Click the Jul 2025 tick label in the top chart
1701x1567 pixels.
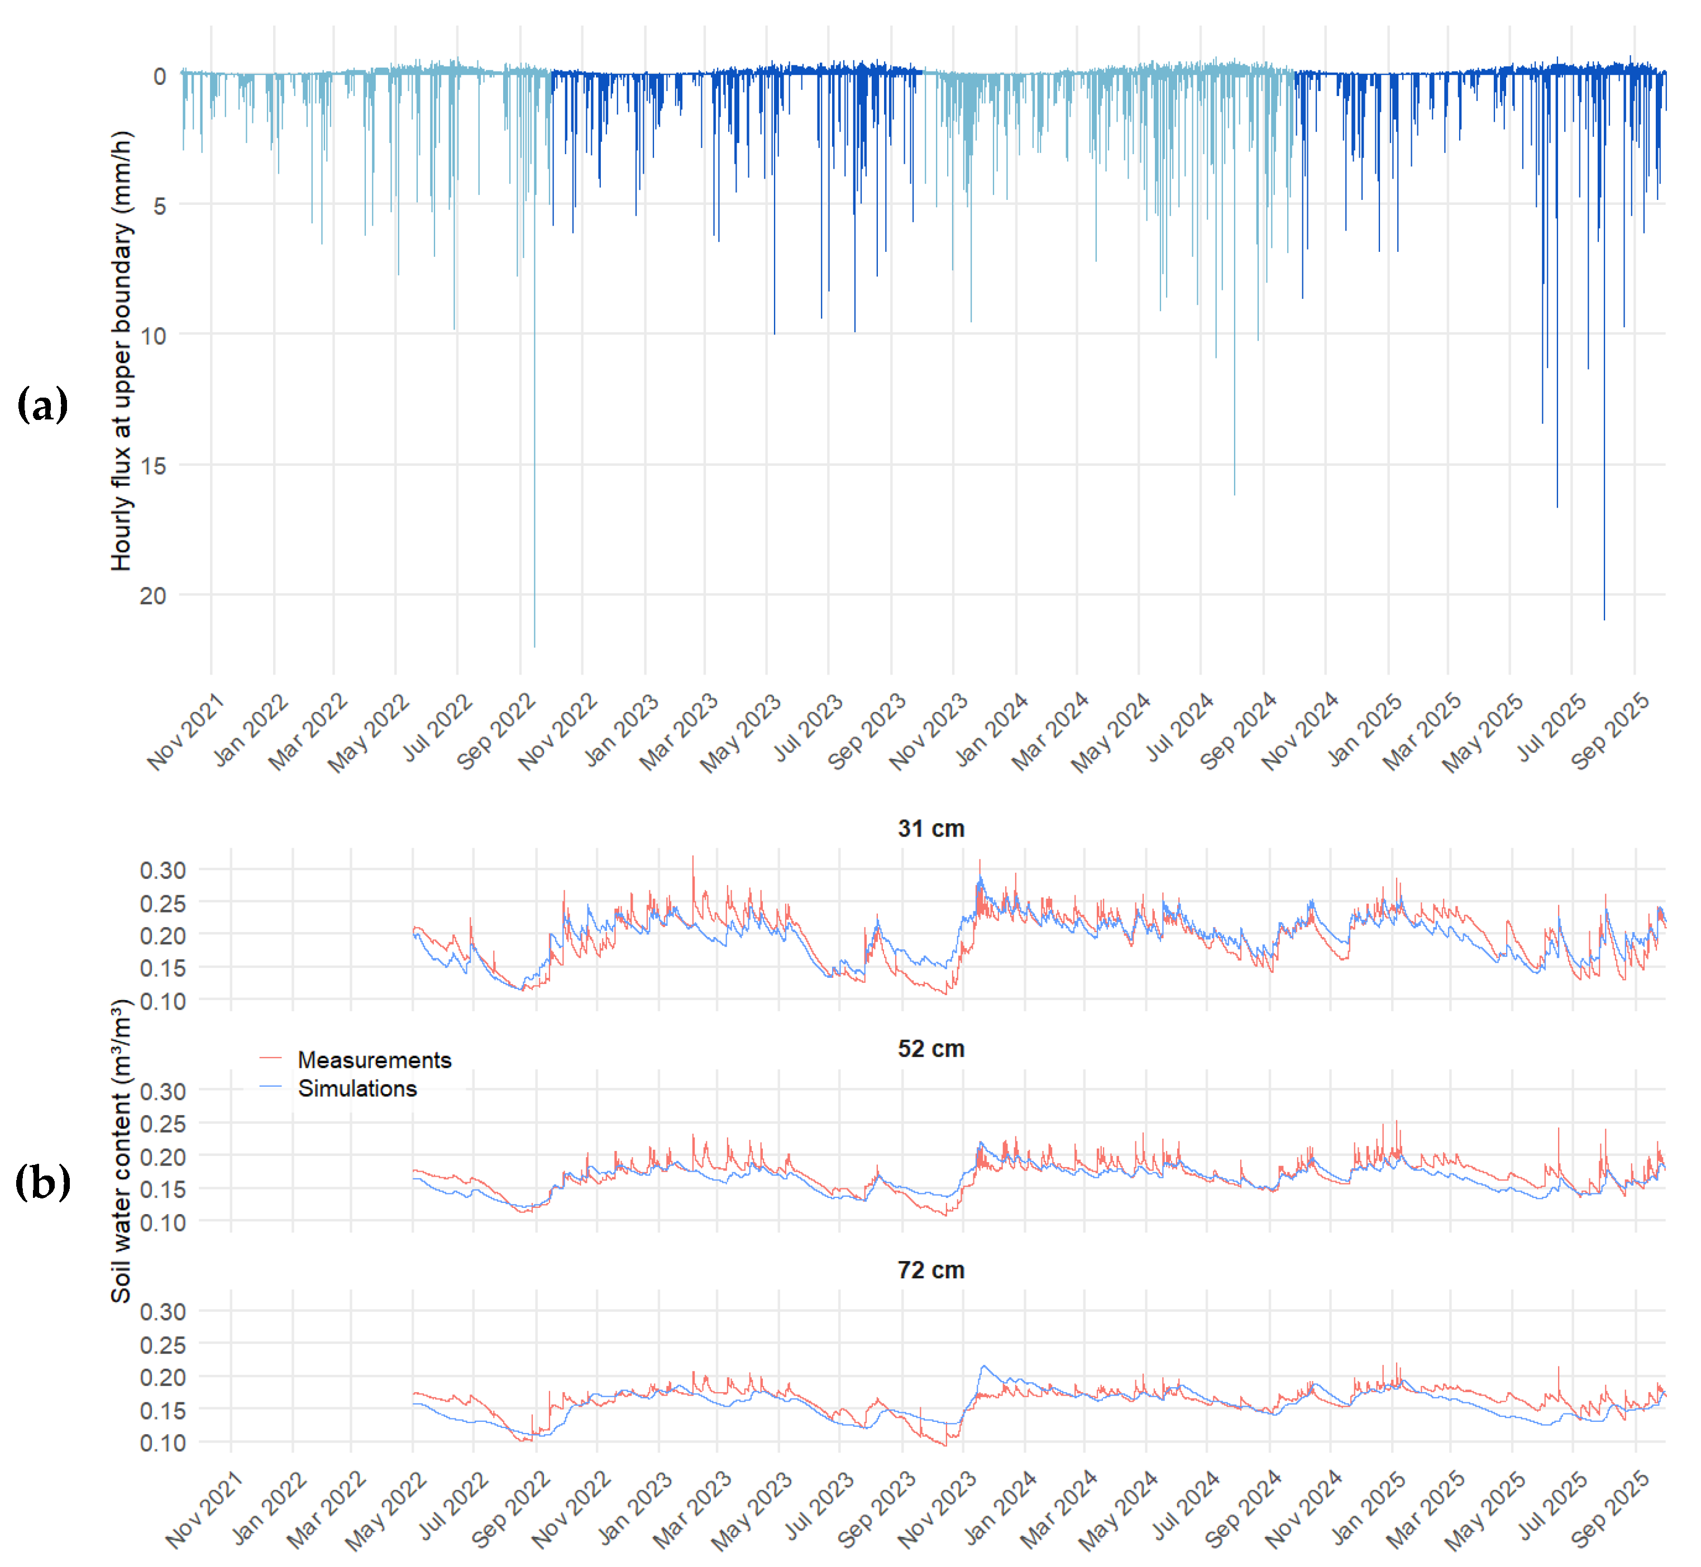click(1552, 728)
